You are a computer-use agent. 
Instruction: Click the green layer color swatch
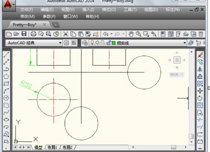114,43
